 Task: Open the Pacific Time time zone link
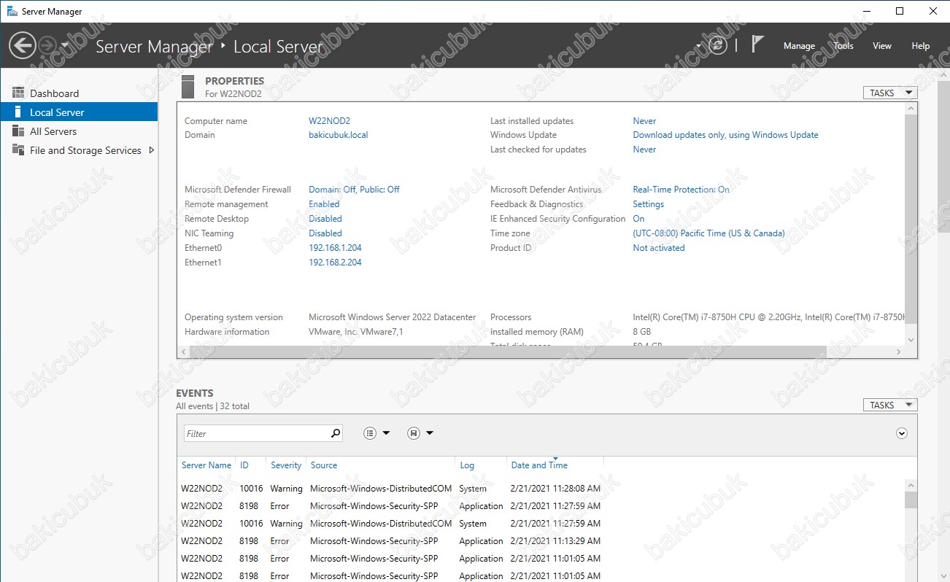pyautogui.click(x=708, y=233)
